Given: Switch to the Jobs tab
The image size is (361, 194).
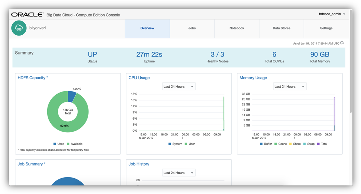Looking at the screenshot, I should click(192, 28).
